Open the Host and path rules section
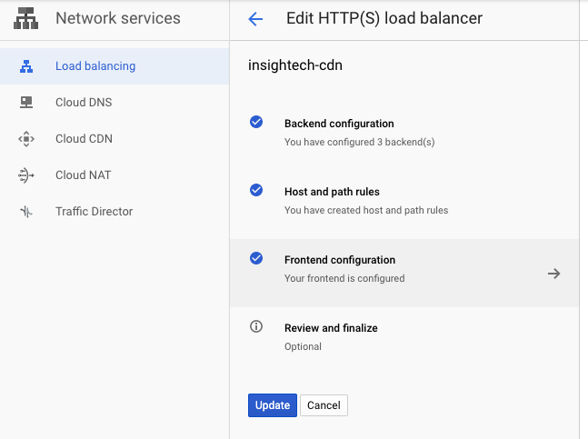This screenshot has height=439, width=588. click(404, 201)
